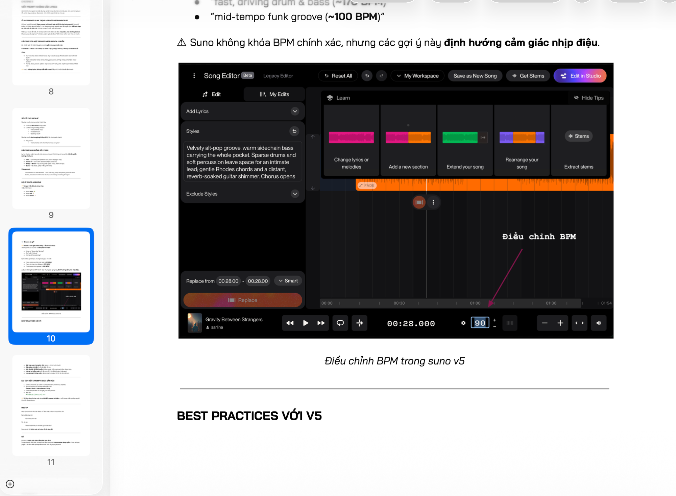Click the play button in transport controls

click(306, 323)
